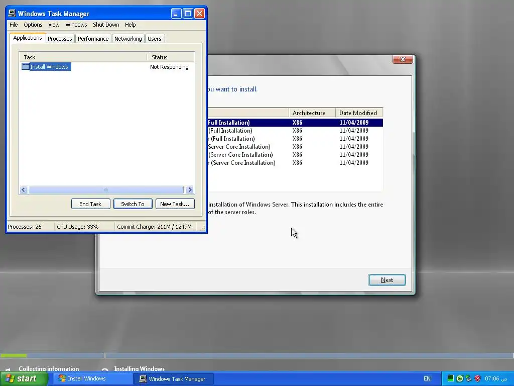Select the second (Full Installation) edition row
Image resolution: width=514 pixels, height=386 pixels.
pyautogui.click(x=295, y=131)
